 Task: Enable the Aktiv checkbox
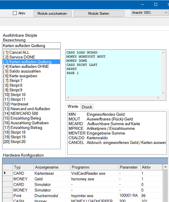pyautogui.click(x=15, y=13)
